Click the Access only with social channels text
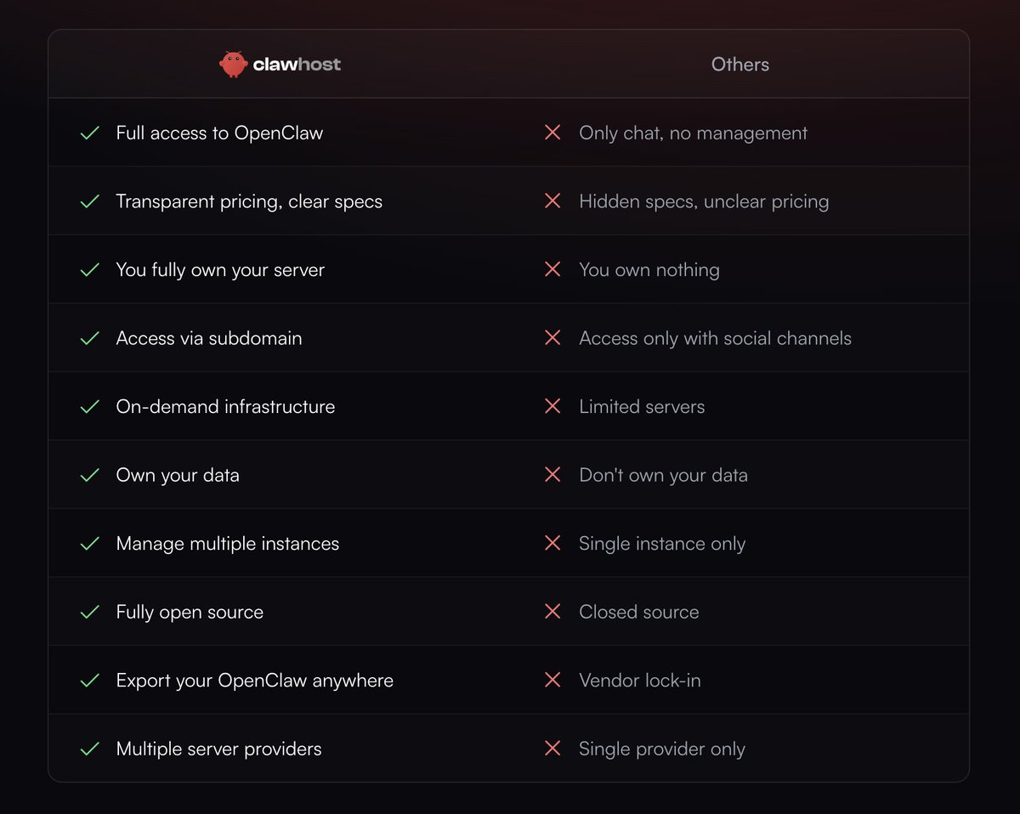Viewport: 1020px width, 814px height. point(715,338)
